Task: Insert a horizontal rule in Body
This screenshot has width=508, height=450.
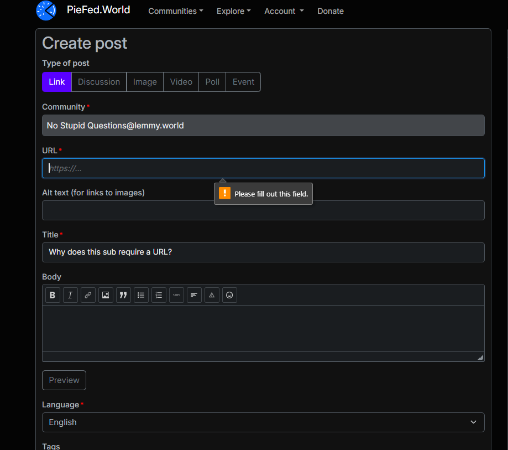Action: click(x=176, y=295)
